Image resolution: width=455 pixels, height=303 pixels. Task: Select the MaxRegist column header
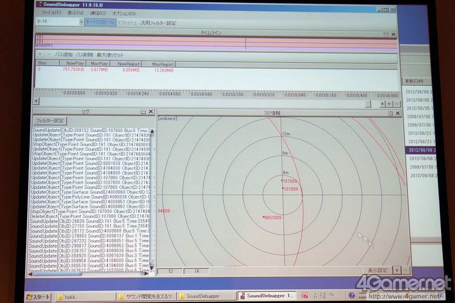tap(160, 64)
